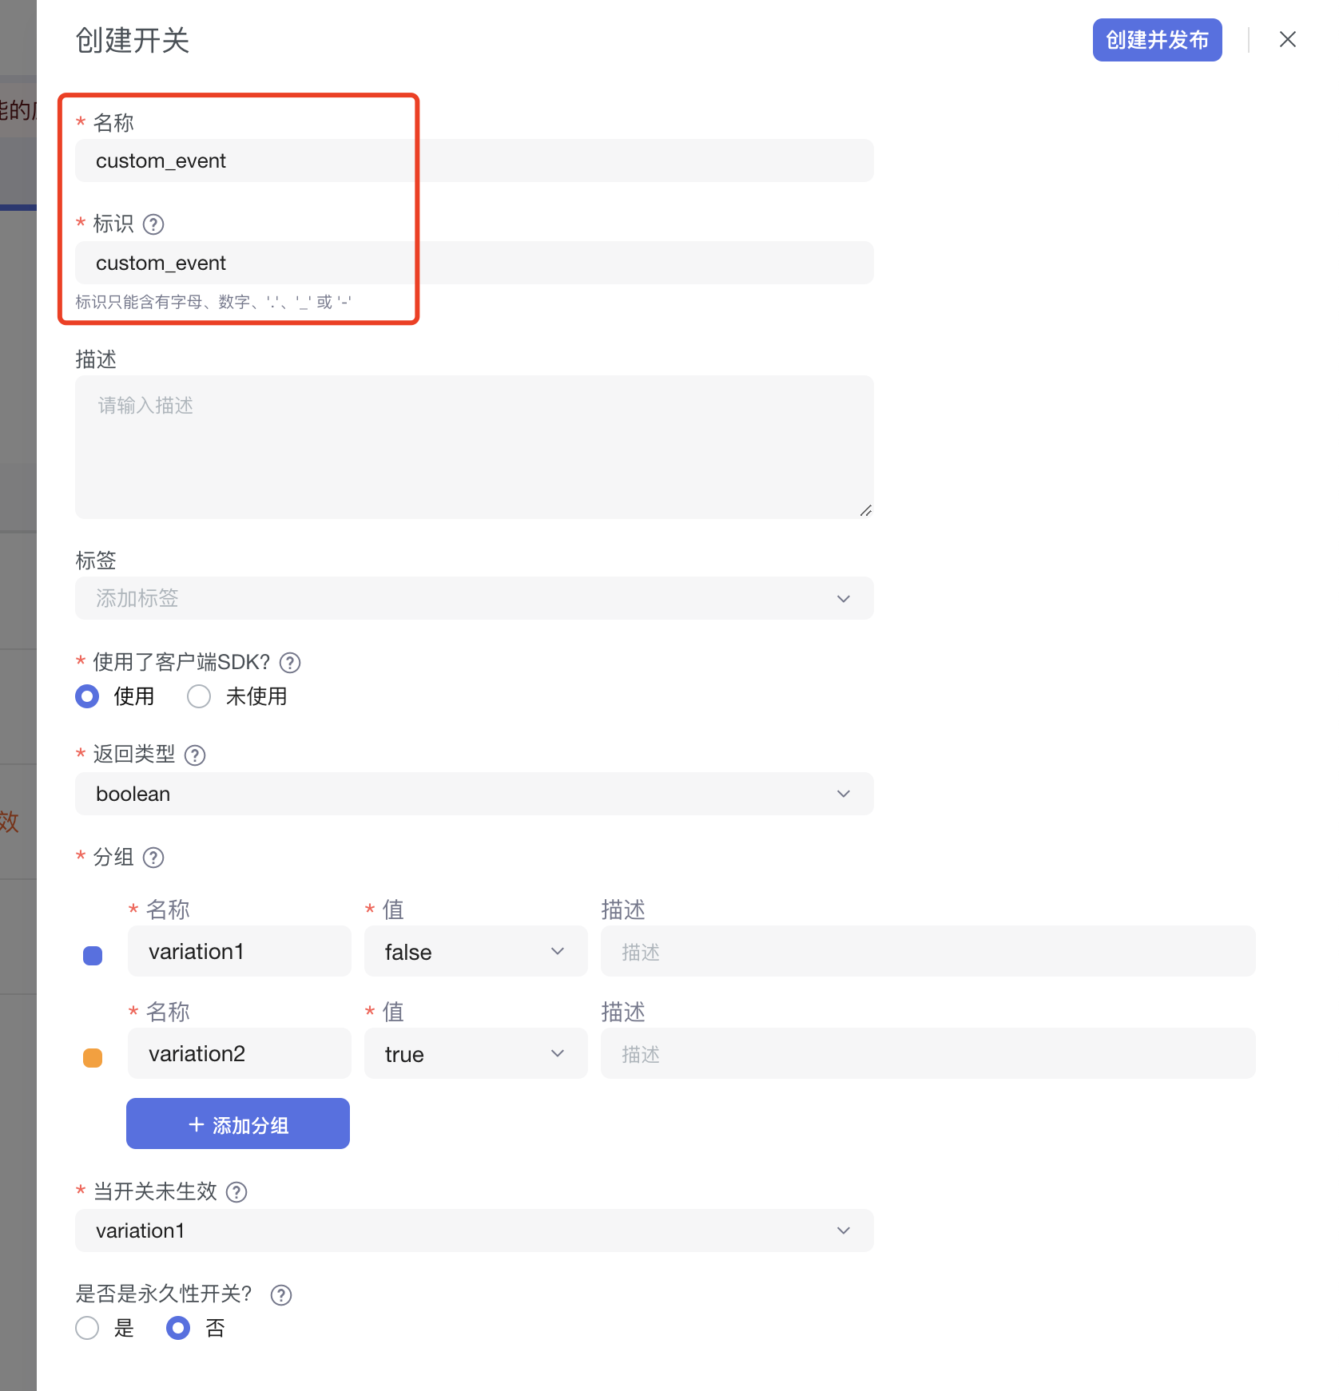Image resolution: width=1339 pixels, height=1391 pixels.
Task: Open variation1 value dropdown showing false
Action: pos(475,952)
